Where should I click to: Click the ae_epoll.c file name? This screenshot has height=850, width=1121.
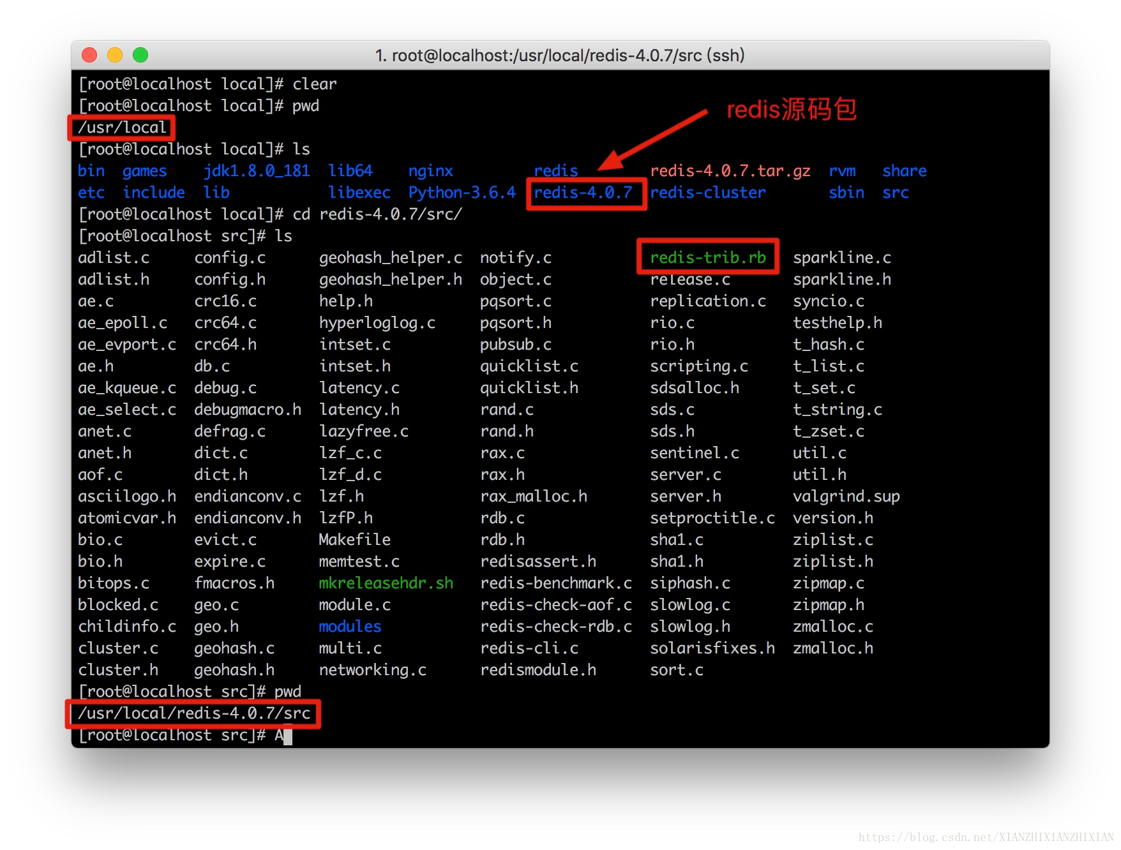coord(123,323)
